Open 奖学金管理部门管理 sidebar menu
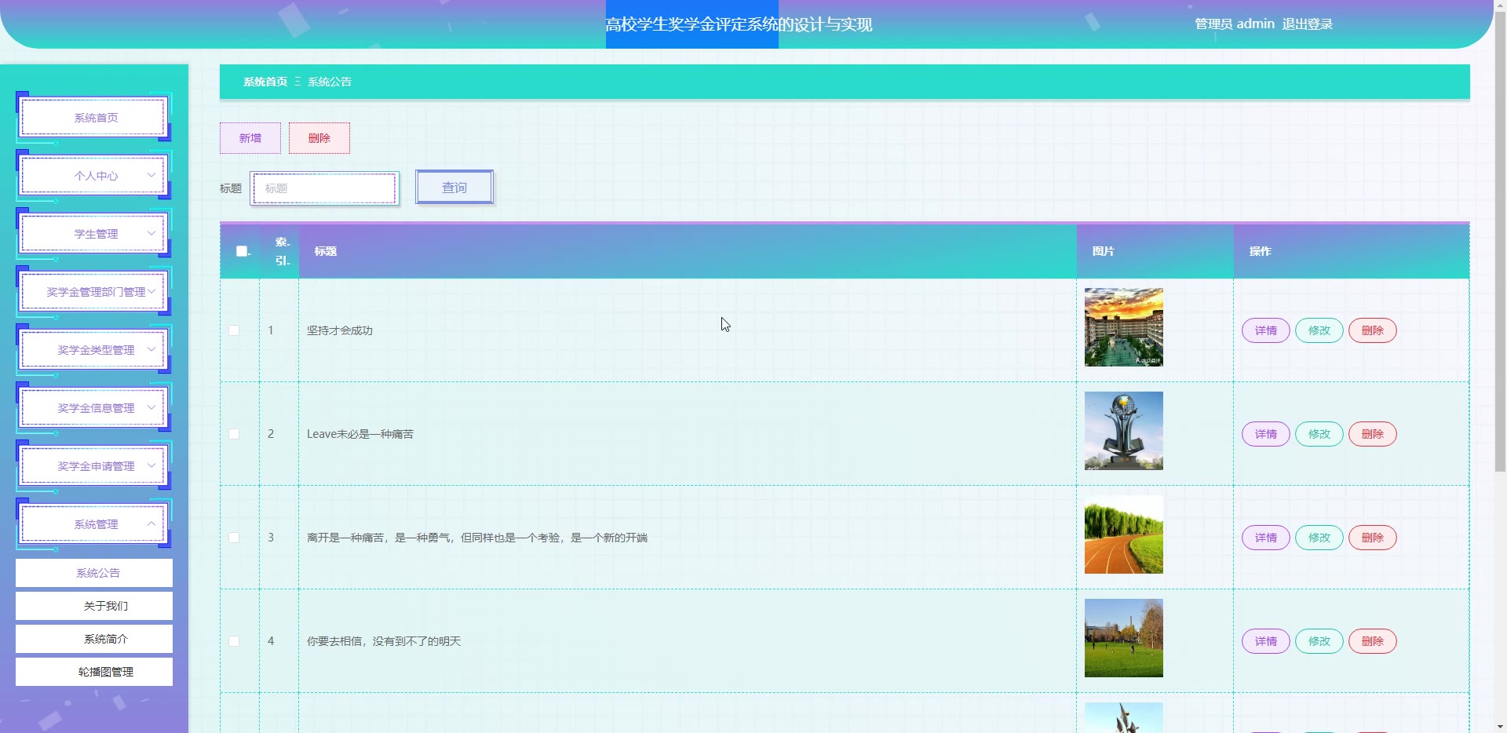 [94, 292]
